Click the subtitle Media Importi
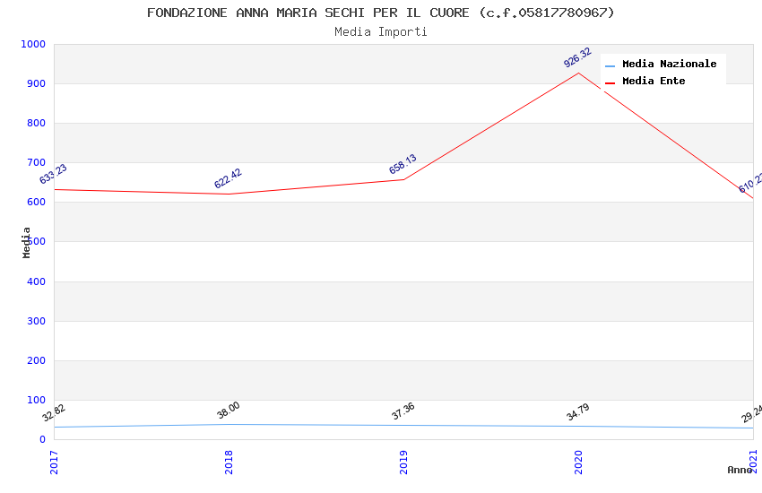Viewport: 762px width, 493px height. (380, 32)
